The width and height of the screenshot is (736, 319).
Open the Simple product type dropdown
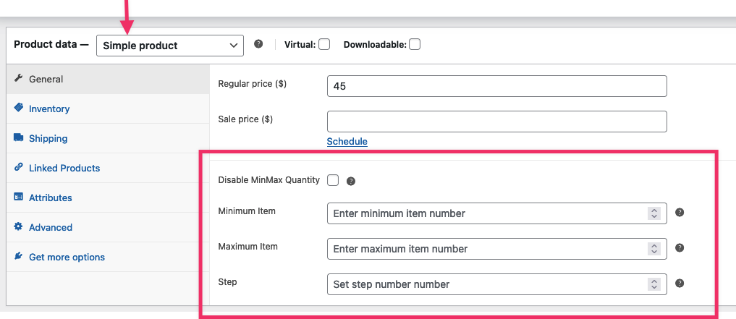(170, 46)
